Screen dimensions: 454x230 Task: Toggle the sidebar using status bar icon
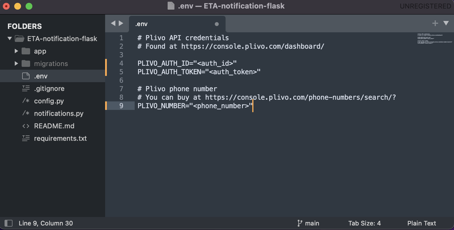tap(9, 223)
